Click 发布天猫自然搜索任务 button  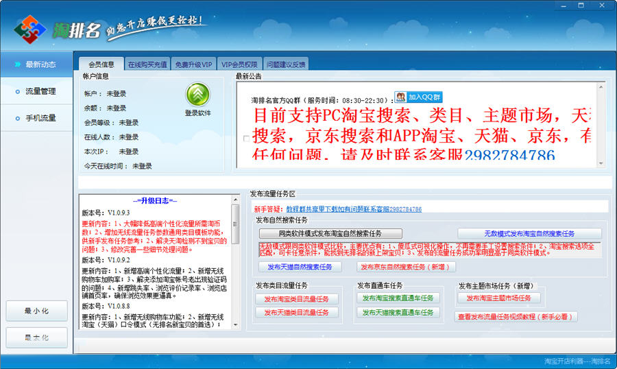[300, 267]
